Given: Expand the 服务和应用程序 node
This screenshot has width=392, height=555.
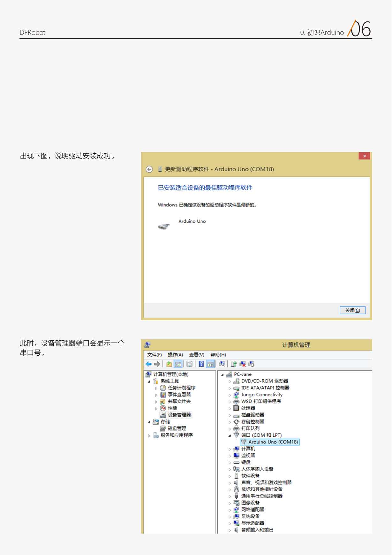Looking at the screenshot, I should 149,436.
